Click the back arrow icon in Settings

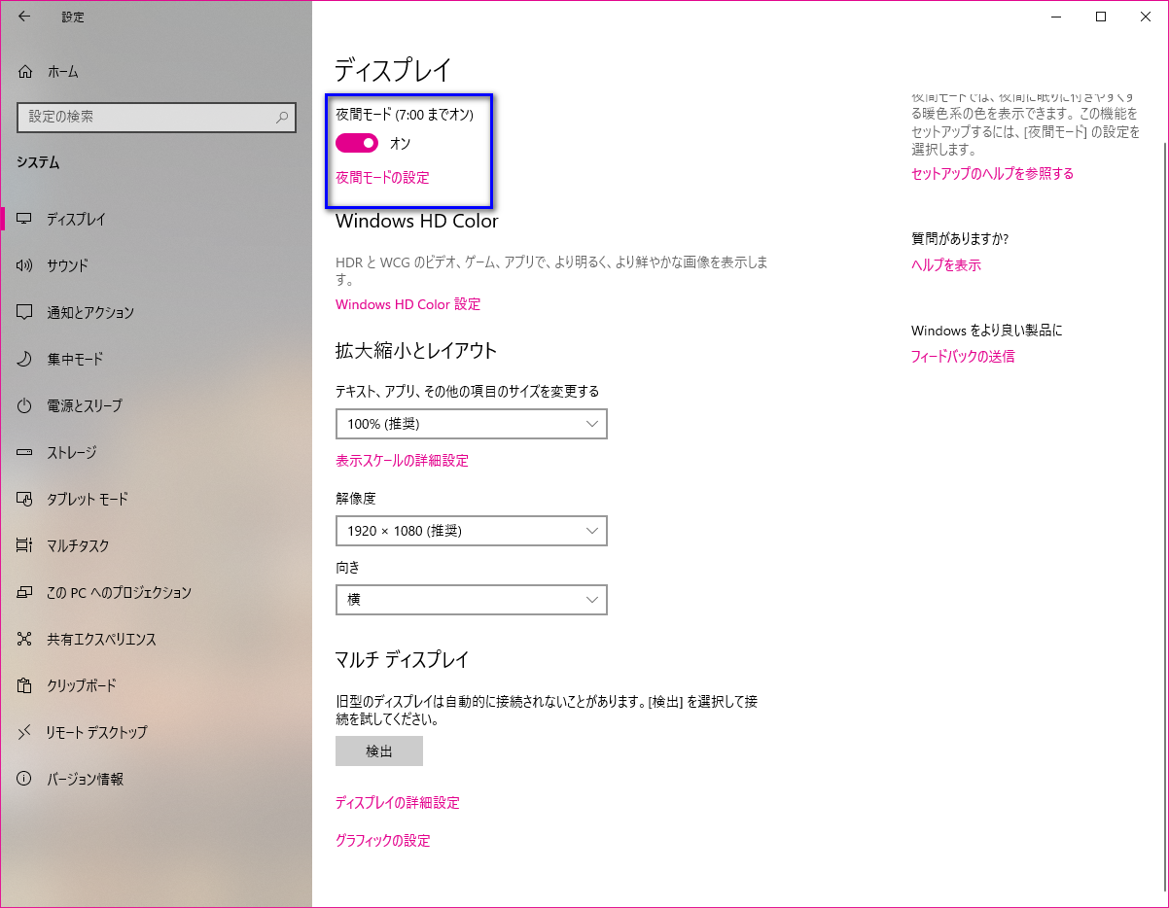click(x=24, y=17)
